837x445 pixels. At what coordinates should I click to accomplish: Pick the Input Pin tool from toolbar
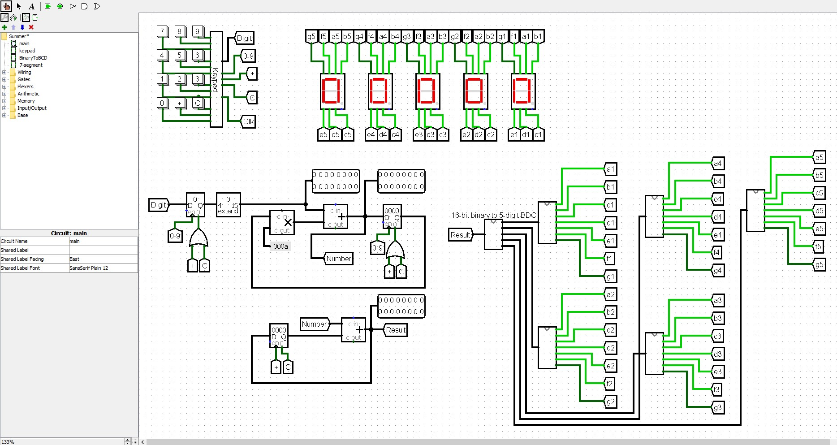47,6
